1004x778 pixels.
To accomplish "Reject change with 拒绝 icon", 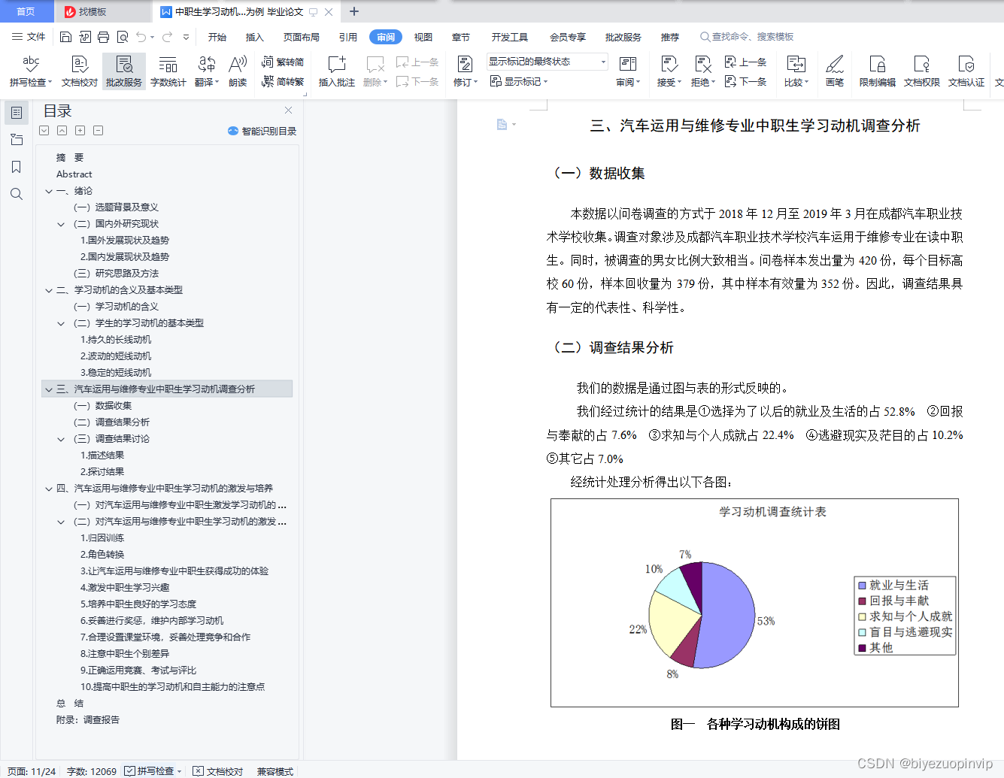I will 702,65.
